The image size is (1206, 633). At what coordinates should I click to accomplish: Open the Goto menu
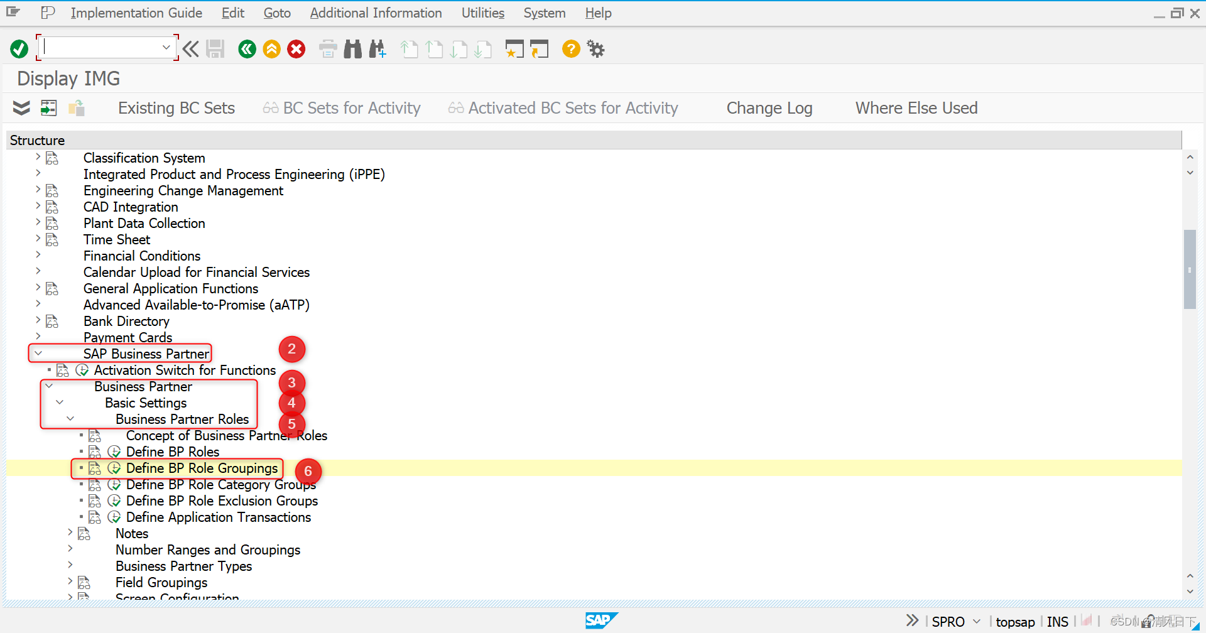(x=277, y=13)
